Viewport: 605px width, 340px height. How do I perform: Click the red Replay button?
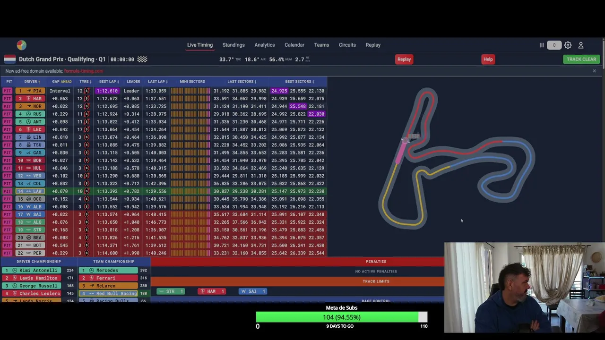tap(404, 59)
